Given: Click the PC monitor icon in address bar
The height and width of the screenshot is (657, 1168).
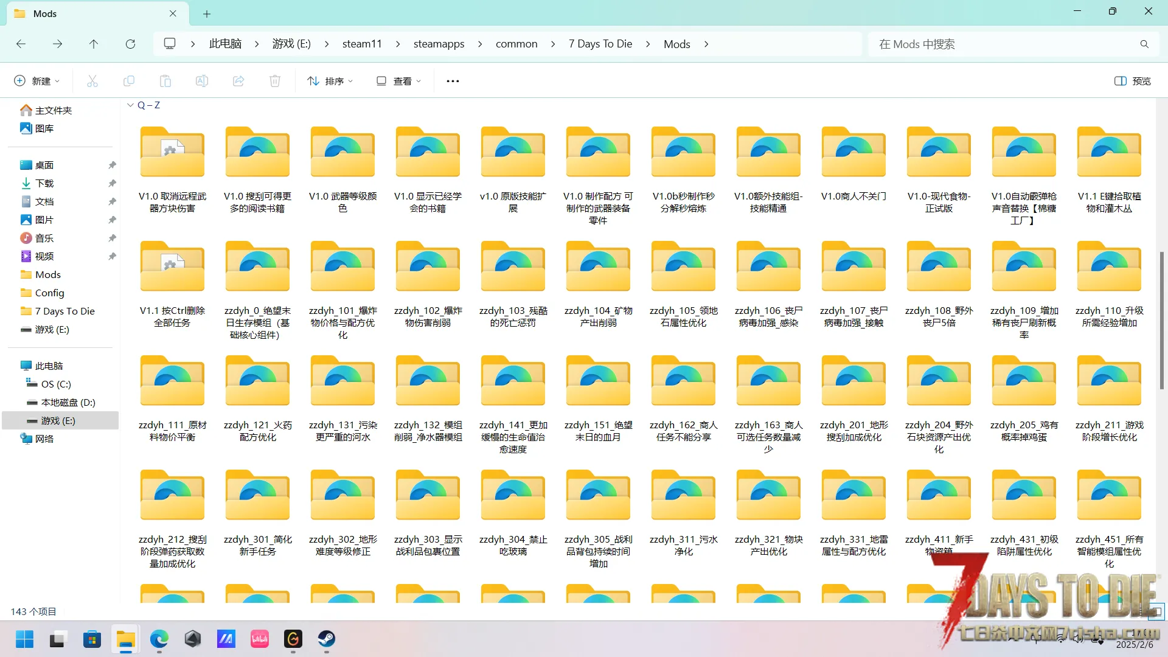Looking at the screenshot, I should [x=170, y=44].
